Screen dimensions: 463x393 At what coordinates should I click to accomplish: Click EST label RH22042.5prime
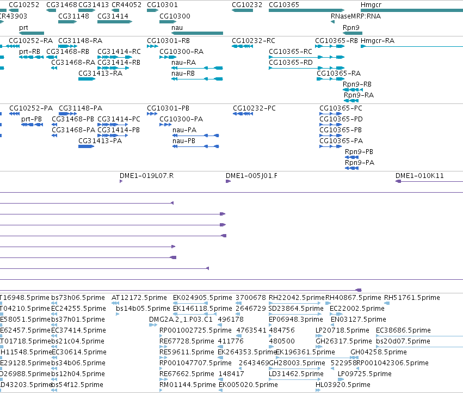coord(297,298)
